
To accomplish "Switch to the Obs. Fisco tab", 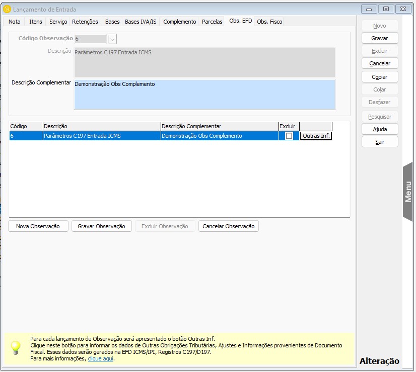I will pos(269,22).
